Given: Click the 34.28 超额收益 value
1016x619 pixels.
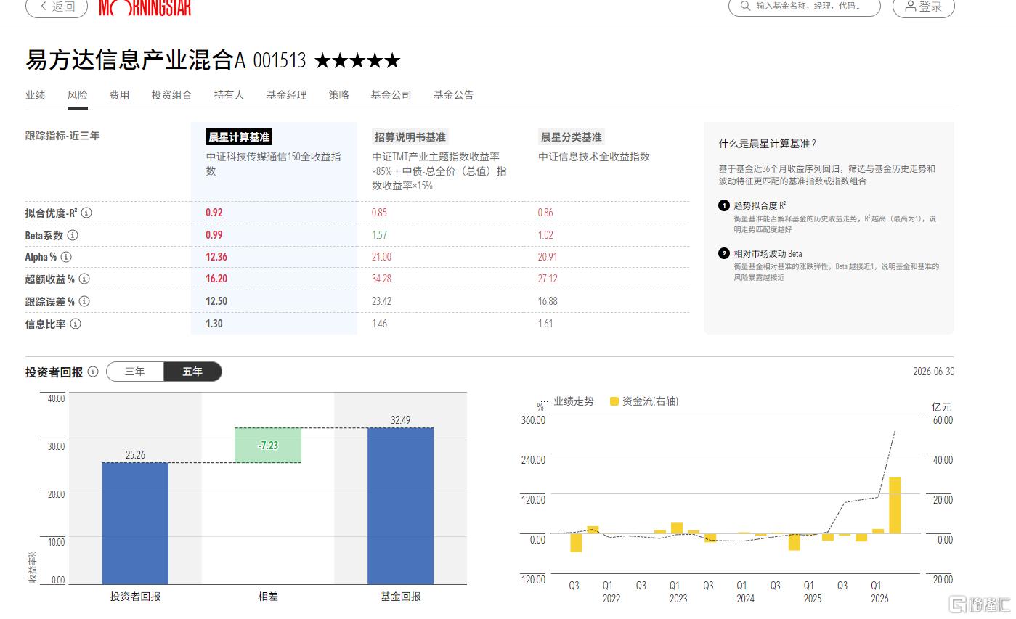Looking at the screenshot, I should point(381,279).
